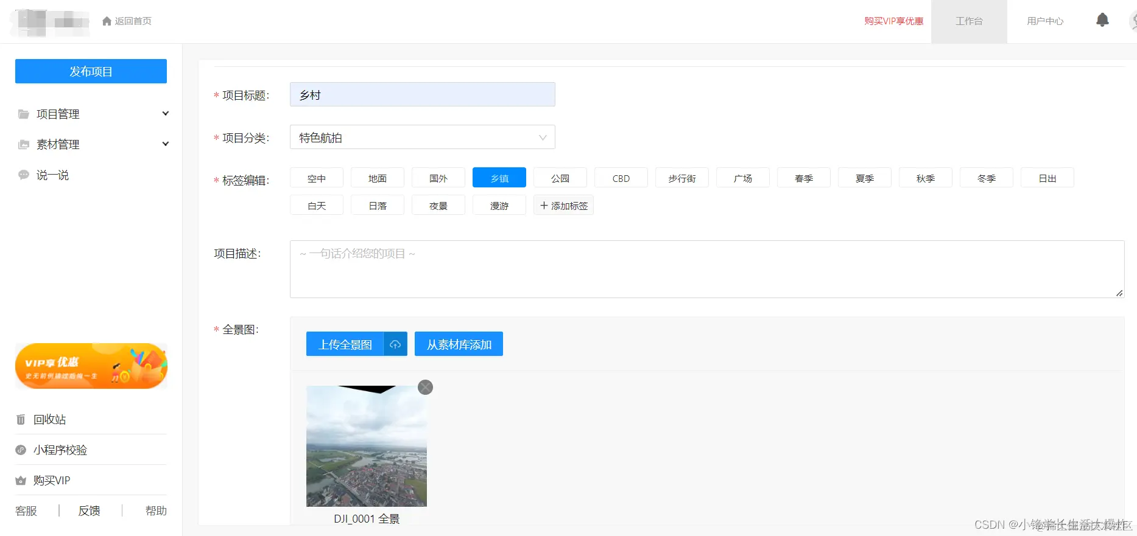Viewport: 1137px width, 536px height.
Task: Click the plus icon in 添加标签
Action: click(x=544, y=206)
